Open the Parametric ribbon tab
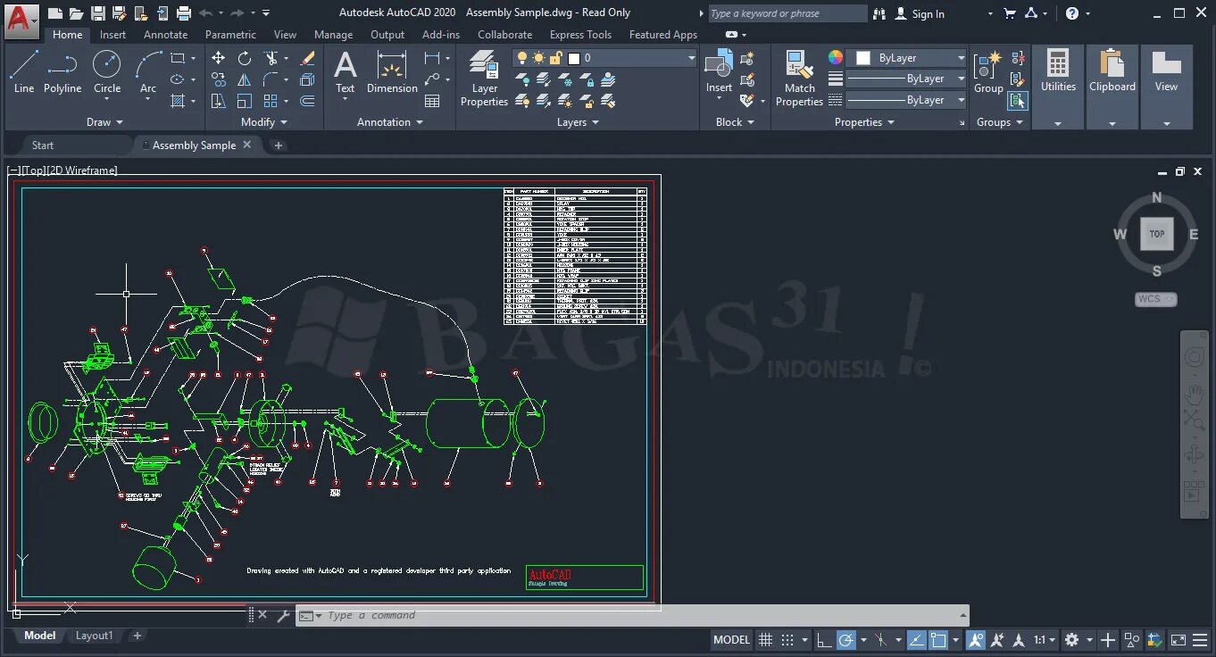The width and height of the screenshot is (1216, 657). tap(230, 35)
